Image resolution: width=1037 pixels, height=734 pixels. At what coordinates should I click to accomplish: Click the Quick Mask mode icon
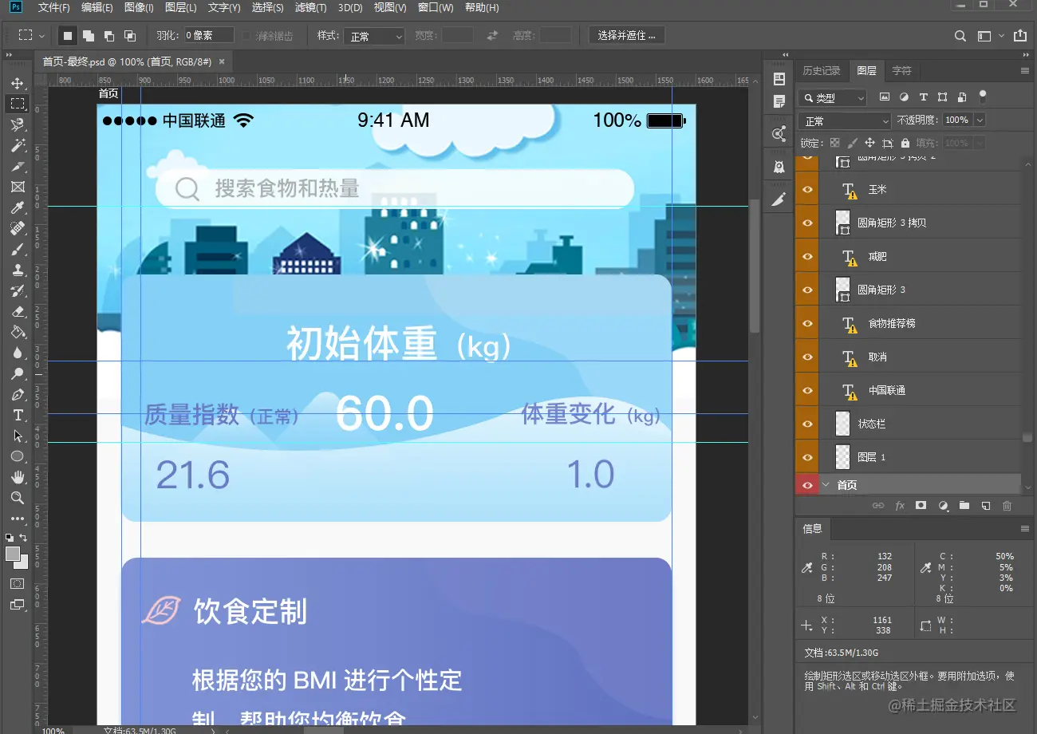coord(18,584)
